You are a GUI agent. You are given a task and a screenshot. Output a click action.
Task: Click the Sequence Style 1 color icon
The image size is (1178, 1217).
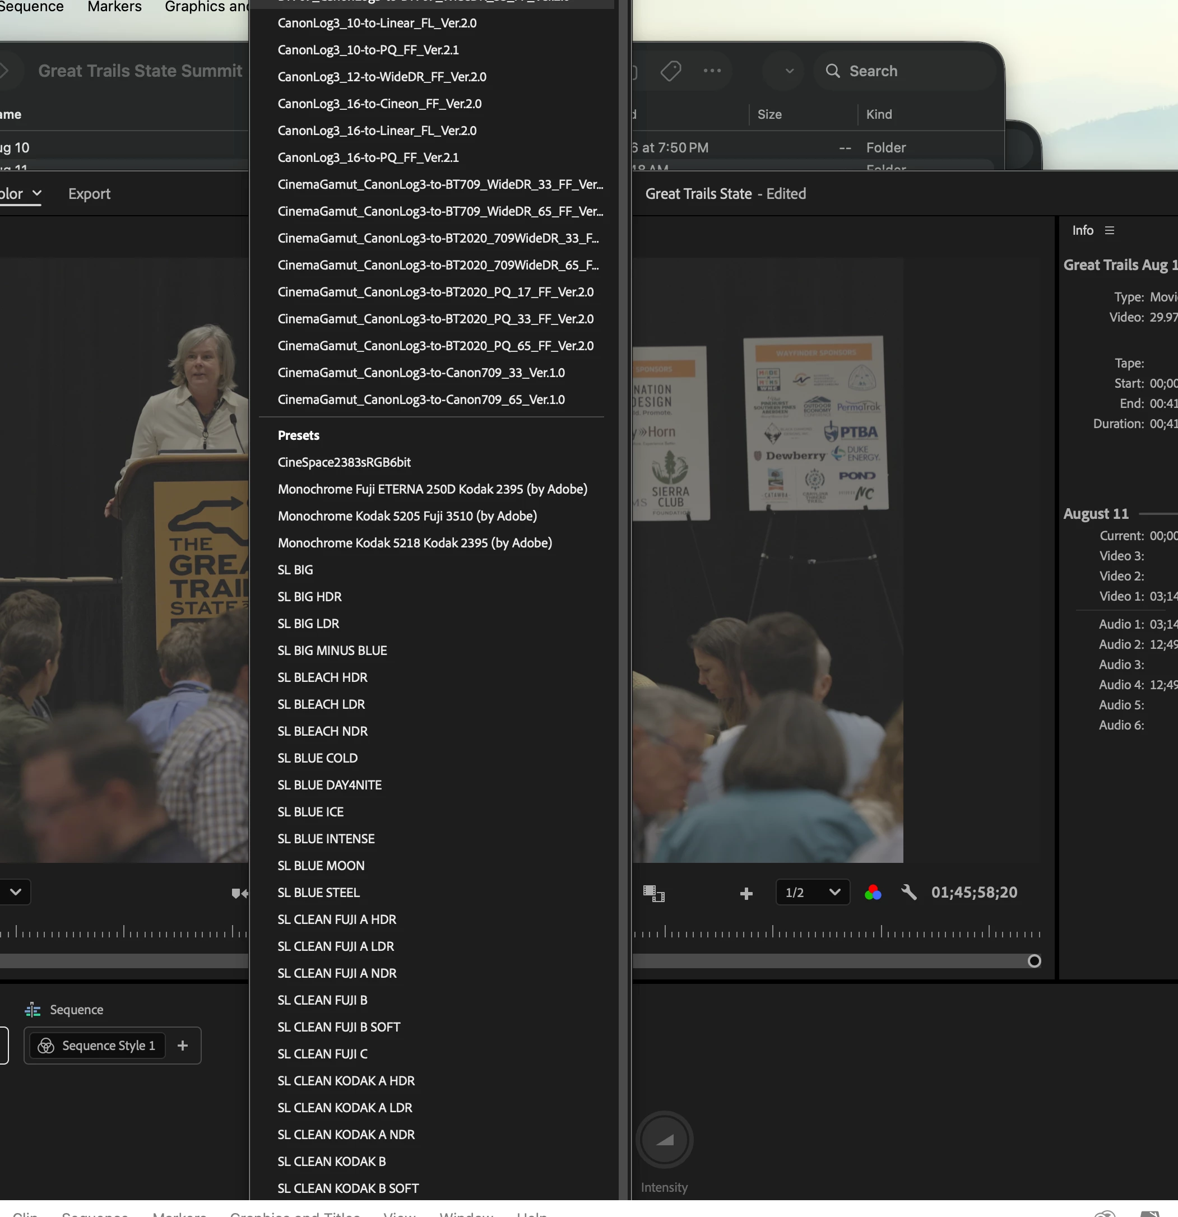[x=46, y=1046]
